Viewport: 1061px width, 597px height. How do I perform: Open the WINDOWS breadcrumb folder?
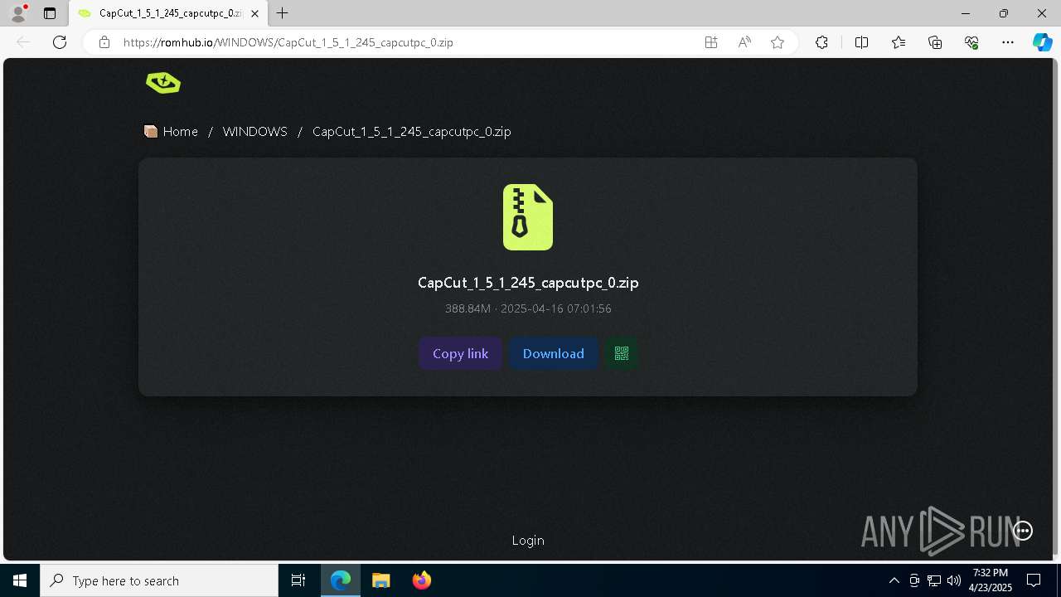point(255,131)
